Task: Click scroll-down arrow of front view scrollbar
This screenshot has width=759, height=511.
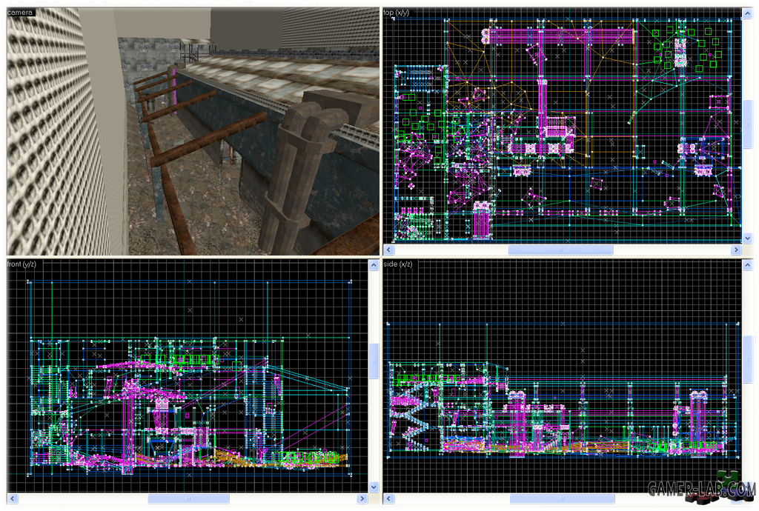Action: pyautogui.click(x=374, y=487)
